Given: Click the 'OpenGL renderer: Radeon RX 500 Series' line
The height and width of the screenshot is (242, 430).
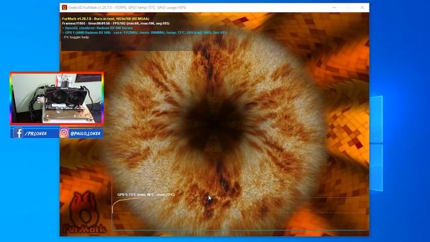Looking at the screenshot, I should (97, 28).
